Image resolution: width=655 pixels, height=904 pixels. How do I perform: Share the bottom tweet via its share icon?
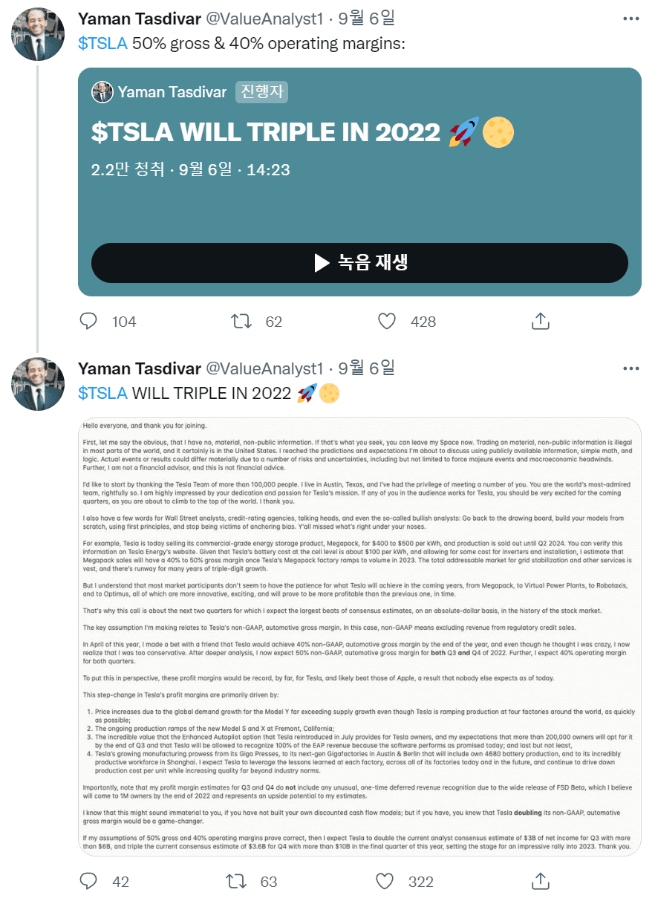pos(540,881)
